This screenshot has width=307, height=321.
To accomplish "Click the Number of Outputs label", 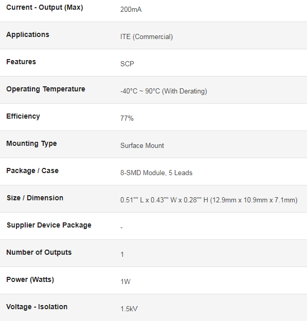I will (39, 252).
